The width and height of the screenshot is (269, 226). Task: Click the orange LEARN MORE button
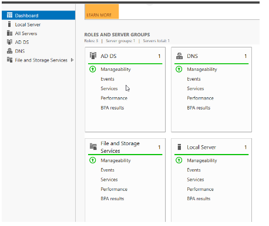102,12
